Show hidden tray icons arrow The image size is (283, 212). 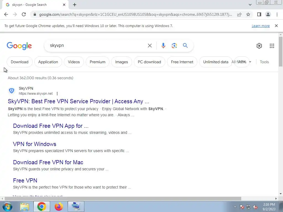click(x=235, y=207)
